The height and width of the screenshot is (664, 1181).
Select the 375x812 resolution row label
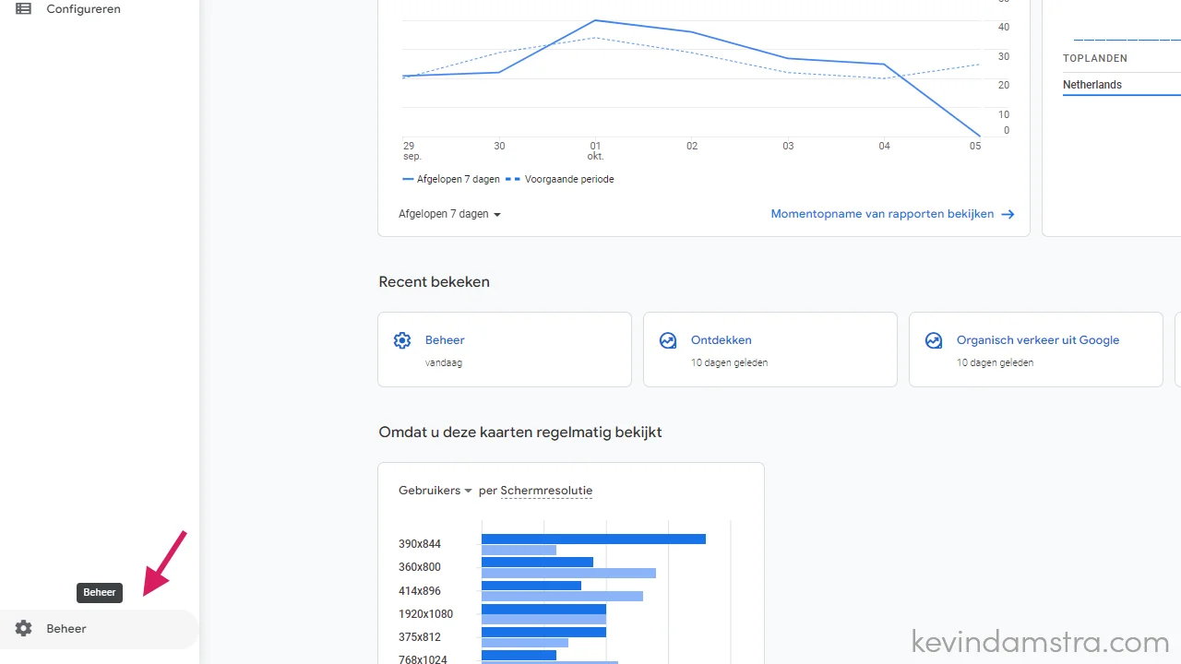coord(420,637)
